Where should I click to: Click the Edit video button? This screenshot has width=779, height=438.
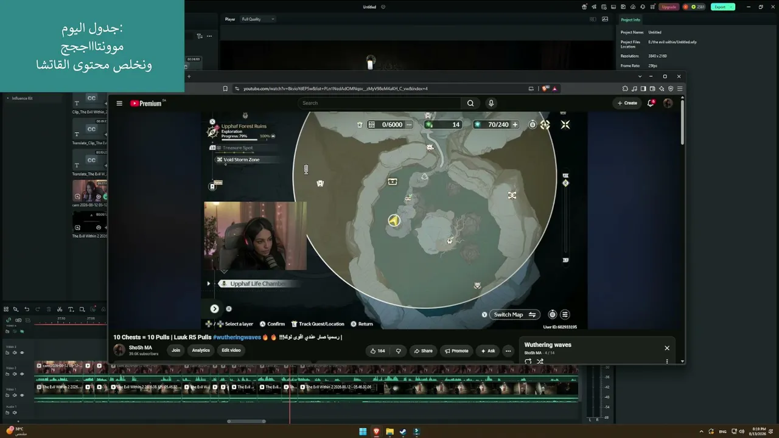click(x=231, y=350)
